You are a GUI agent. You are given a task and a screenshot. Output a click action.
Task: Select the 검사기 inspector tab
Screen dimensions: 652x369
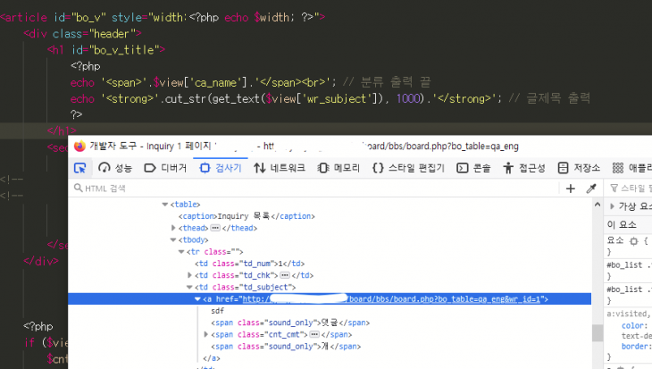(221, 168)
